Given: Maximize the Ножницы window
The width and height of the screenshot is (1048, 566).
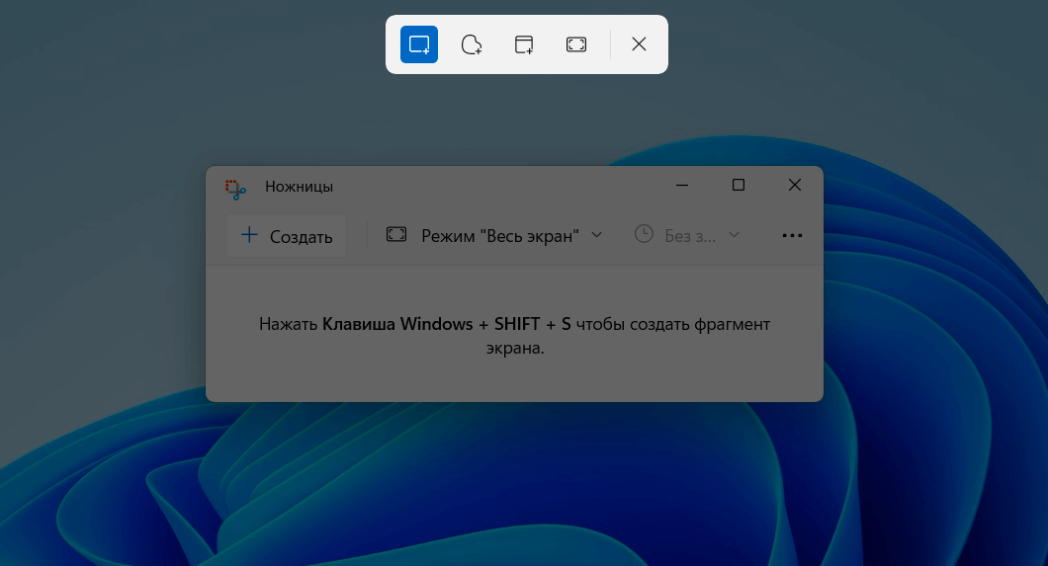Looking at the screenshot, I should [x=739, y=186].
